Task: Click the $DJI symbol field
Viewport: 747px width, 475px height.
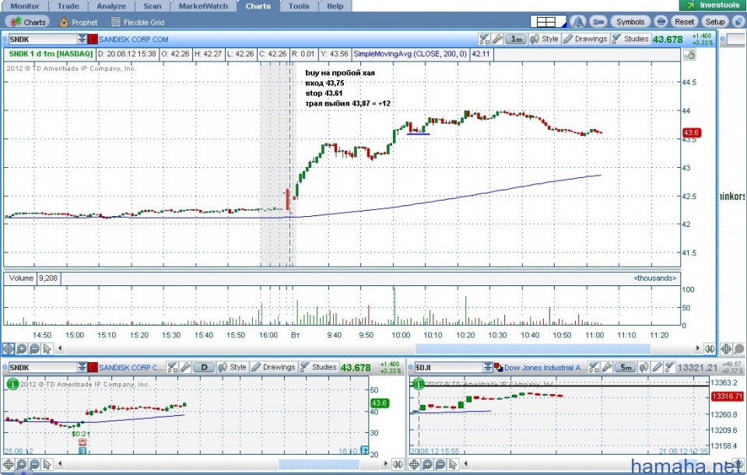Action: point(449,368)
